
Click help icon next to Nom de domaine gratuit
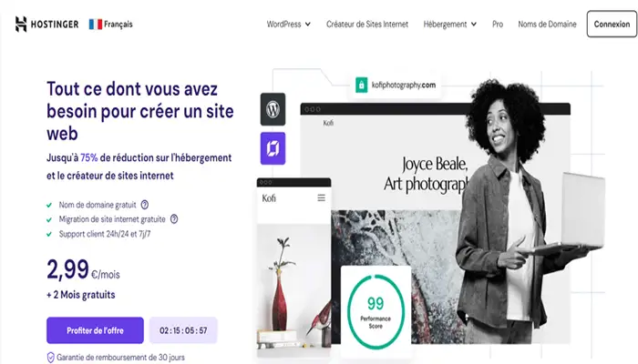click(x=144, y=205)
